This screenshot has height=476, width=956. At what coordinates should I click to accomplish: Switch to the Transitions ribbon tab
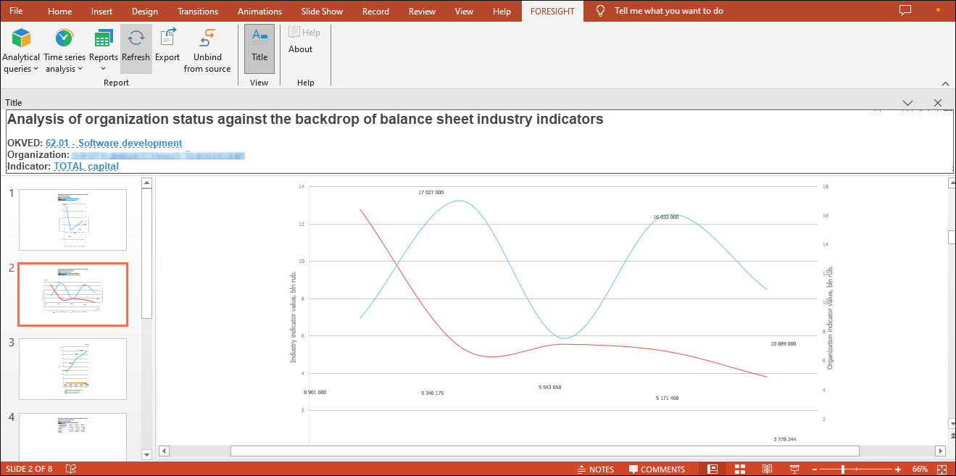coord(197,12)
